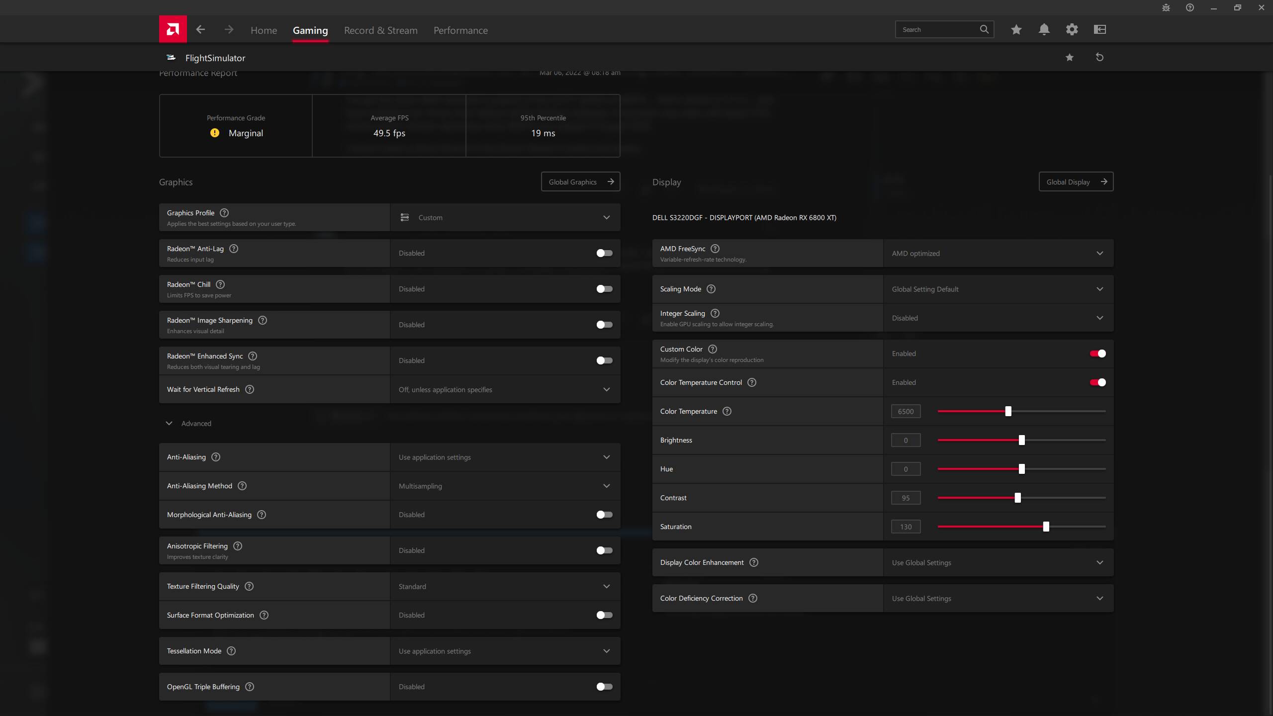This screenshot has width=1273, height=716.
Task: Show help for Graphics Profile
Action: tap(224, 213)
